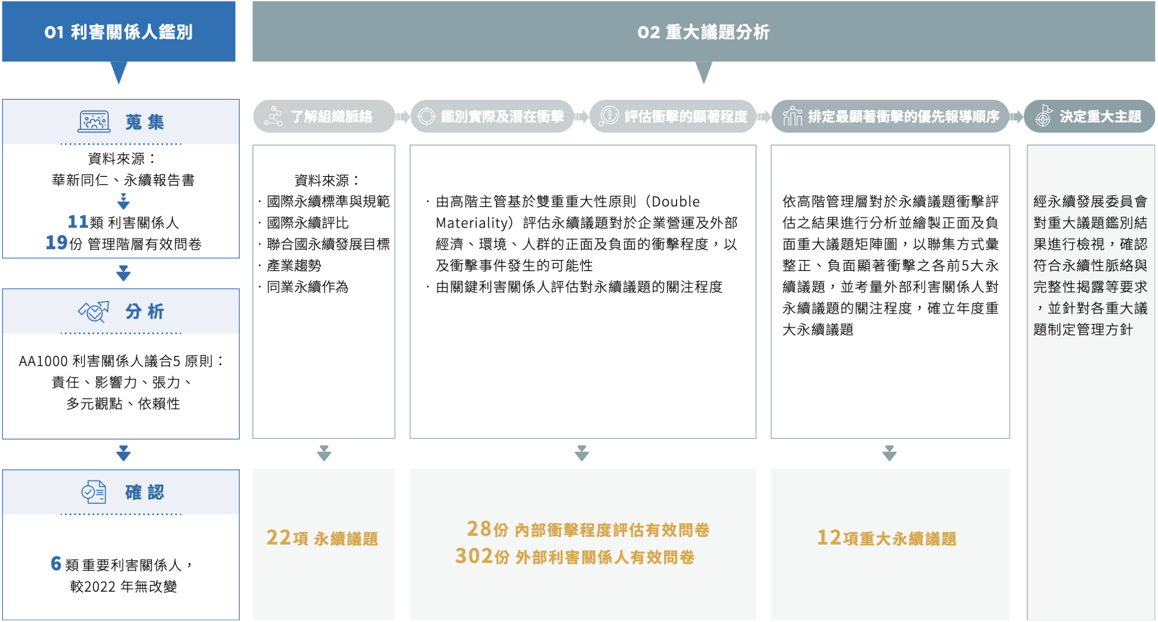Screen dimensions: 1158x622
Task: Click the line 大永續議題 ending the paragraph
Action: (818, 329)
